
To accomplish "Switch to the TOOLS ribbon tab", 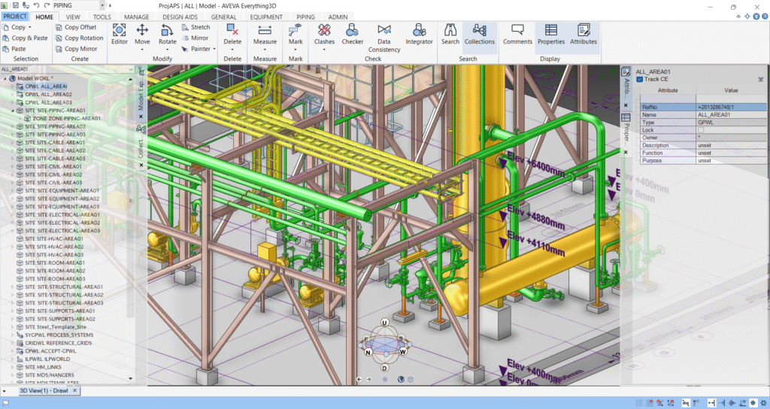I will (102, 17).
